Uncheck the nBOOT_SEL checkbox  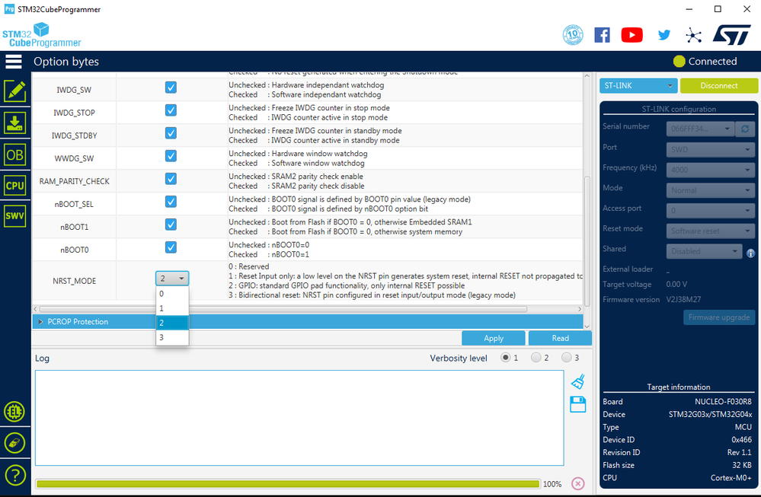(171, 201)
